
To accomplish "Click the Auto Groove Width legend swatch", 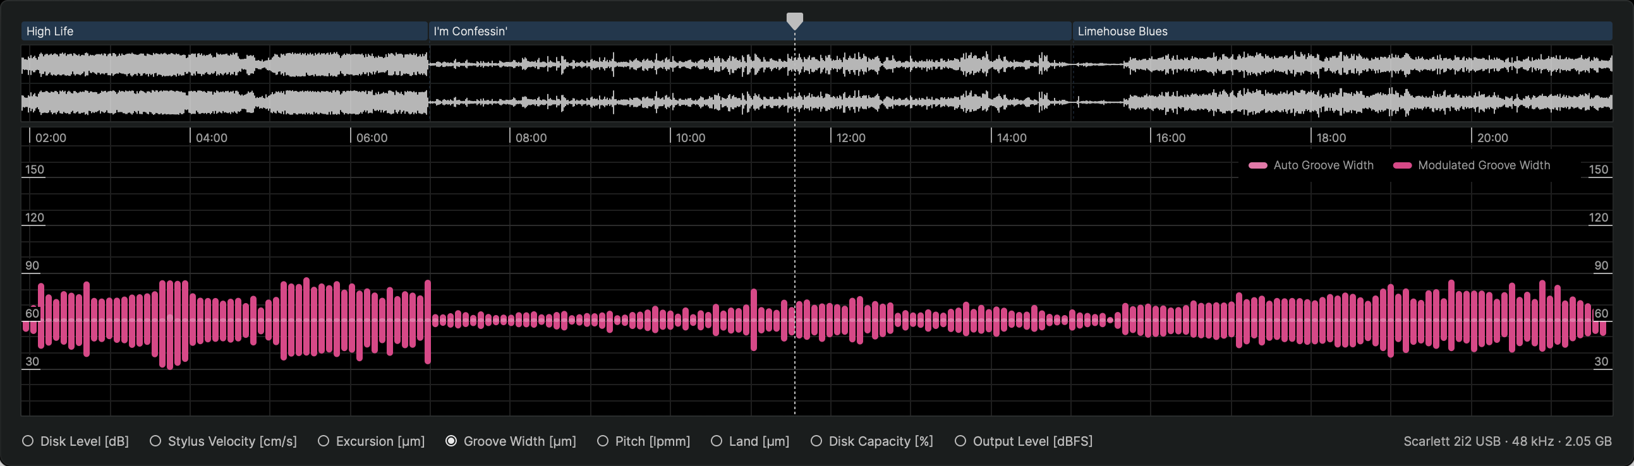I will [x=1257, y=165].
